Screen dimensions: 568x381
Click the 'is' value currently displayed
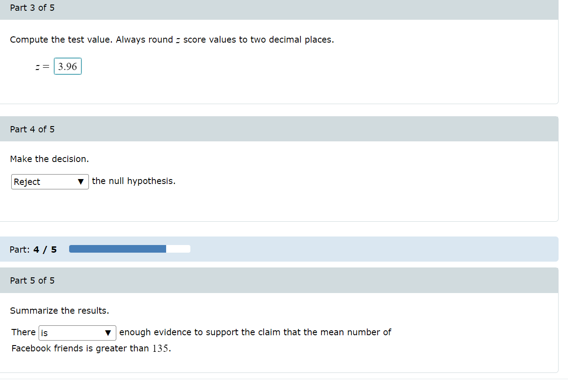[45, 333]
